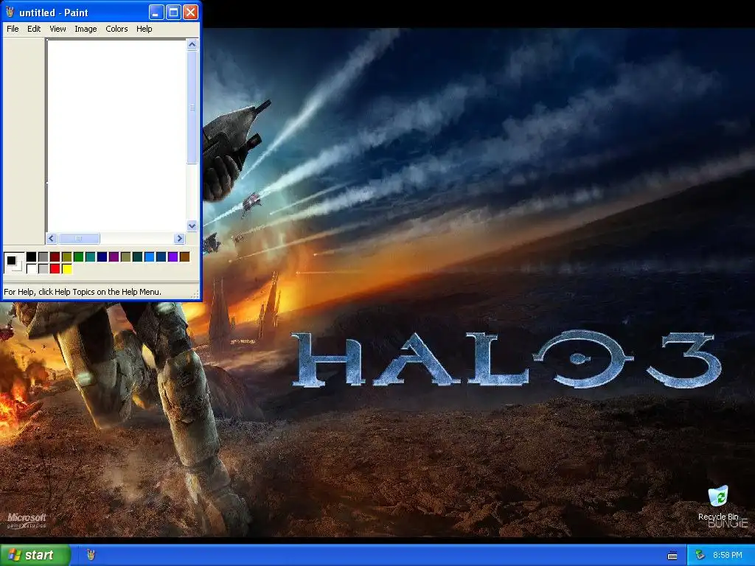Click the Windows start button
755x566 pixels.
click(x=35, y=555)
